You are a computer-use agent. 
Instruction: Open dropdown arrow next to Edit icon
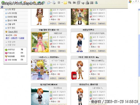pyautogui.click(x=62, y=3)
